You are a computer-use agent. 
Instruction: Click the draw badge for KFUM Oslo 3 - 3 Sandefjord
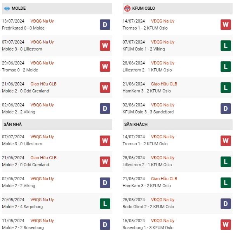[x=226, y=109]
